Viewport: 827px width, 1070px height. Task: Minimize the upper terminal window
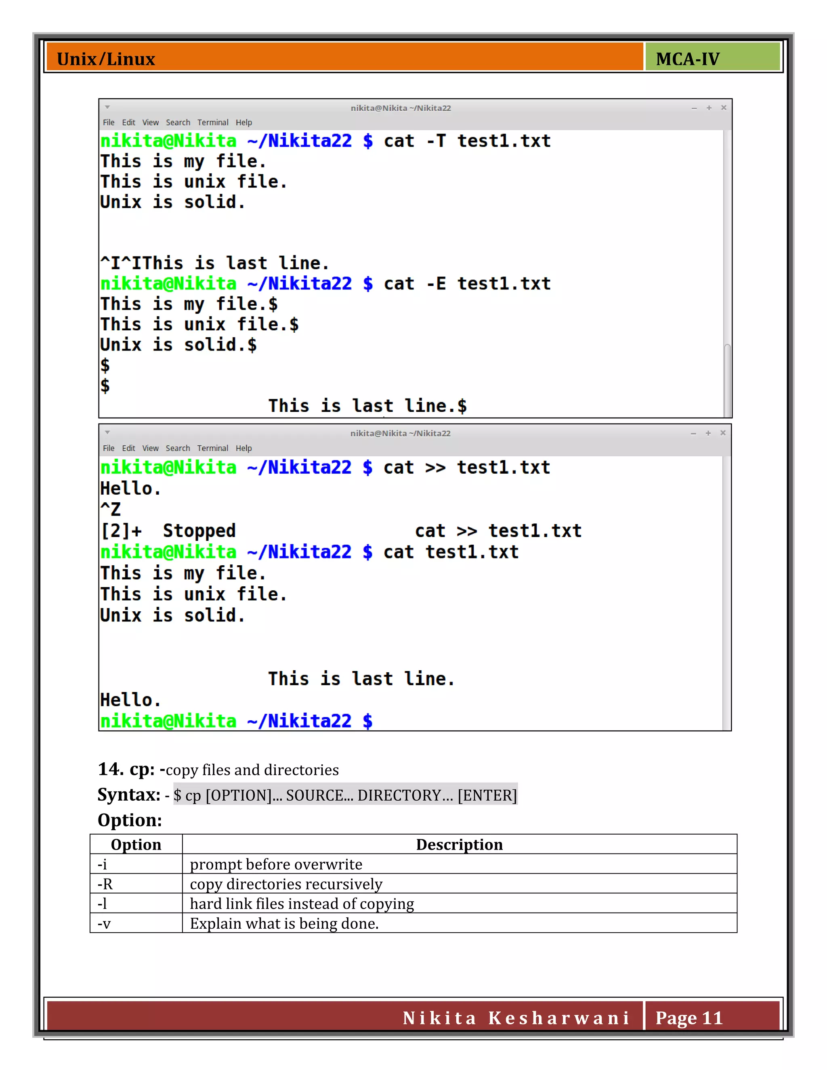click(x=694, y=108)
